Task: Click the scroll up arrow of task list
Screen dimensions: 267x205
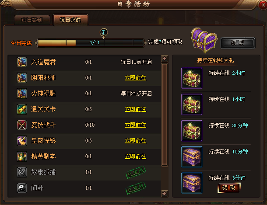Action: pos(164,59)
